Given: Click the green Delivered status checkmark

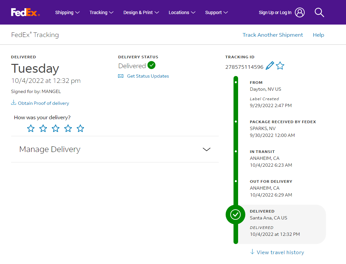Looking at the screenshot, I should coord(152,65).
